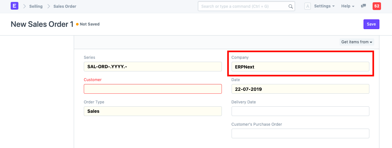Click the empty Delivery Date field
Screen dimensions: 392x148
pos(300,111)
